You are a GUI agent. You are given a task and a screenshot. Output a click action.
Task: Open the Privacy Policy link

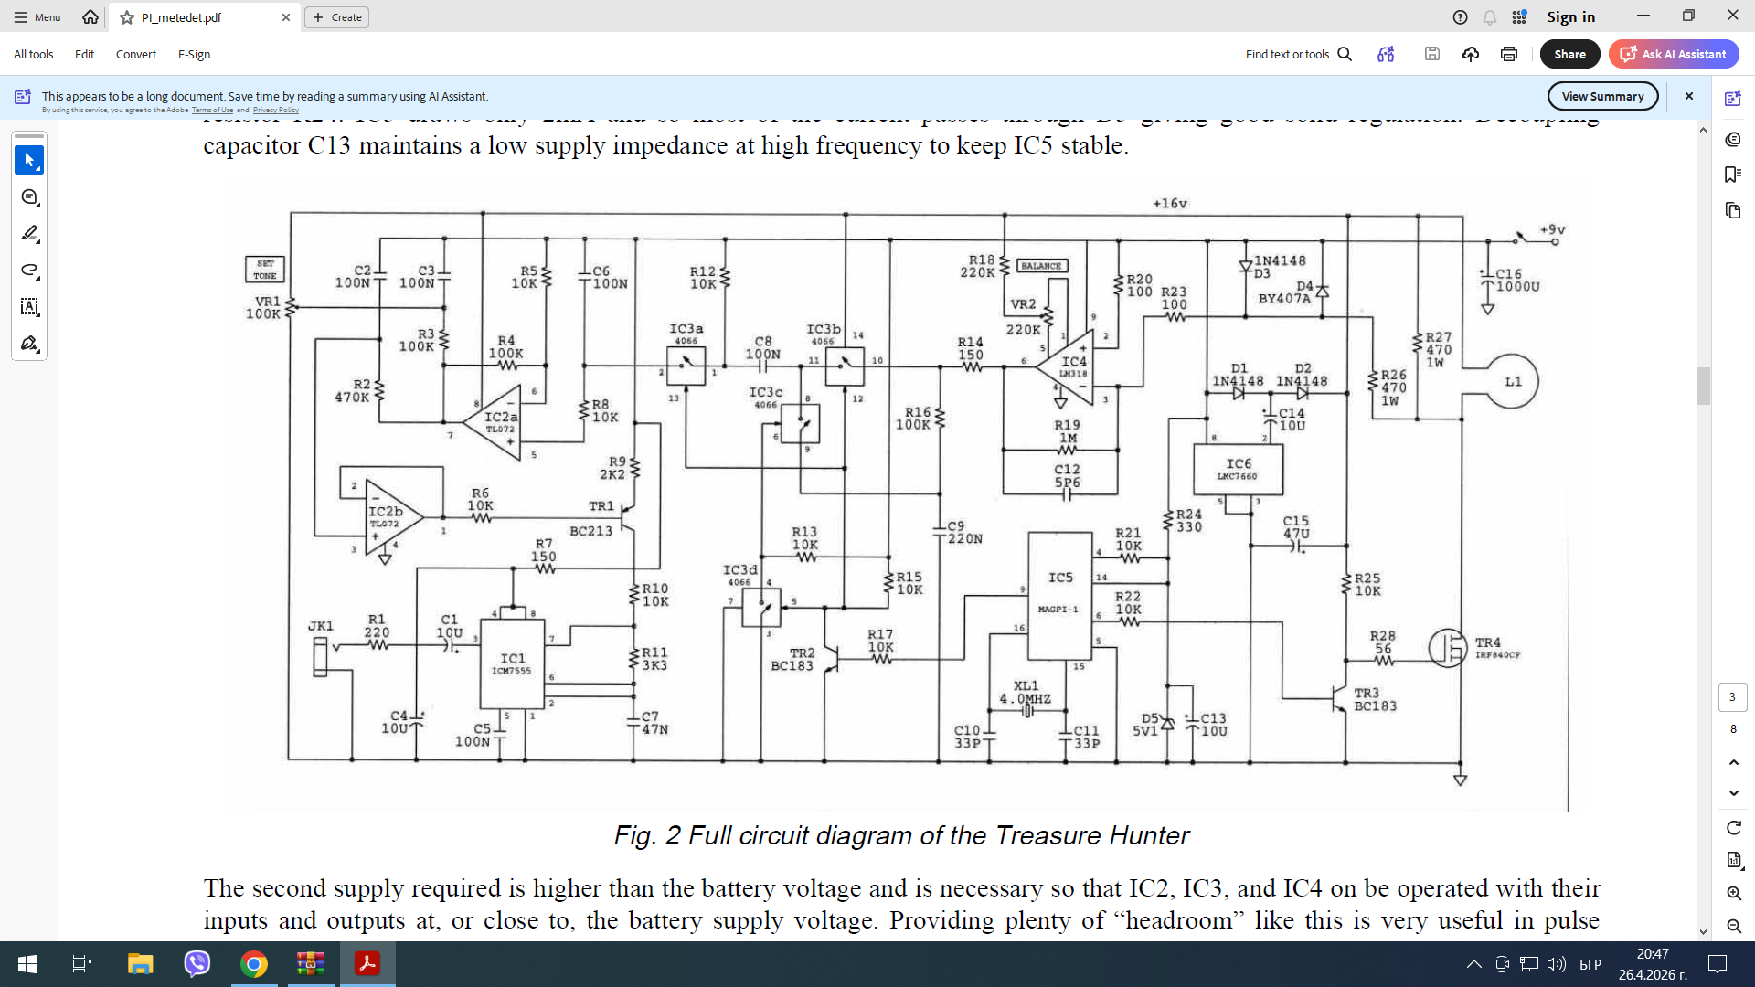(x=276, y=111)
